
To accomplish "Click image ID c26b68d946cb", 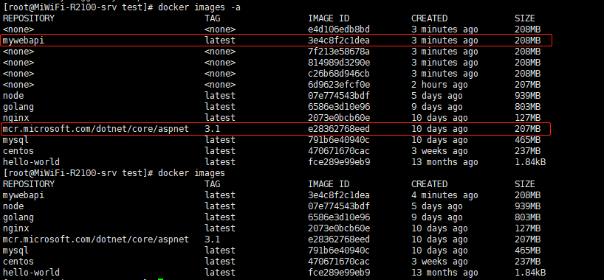I will (339, 74).
